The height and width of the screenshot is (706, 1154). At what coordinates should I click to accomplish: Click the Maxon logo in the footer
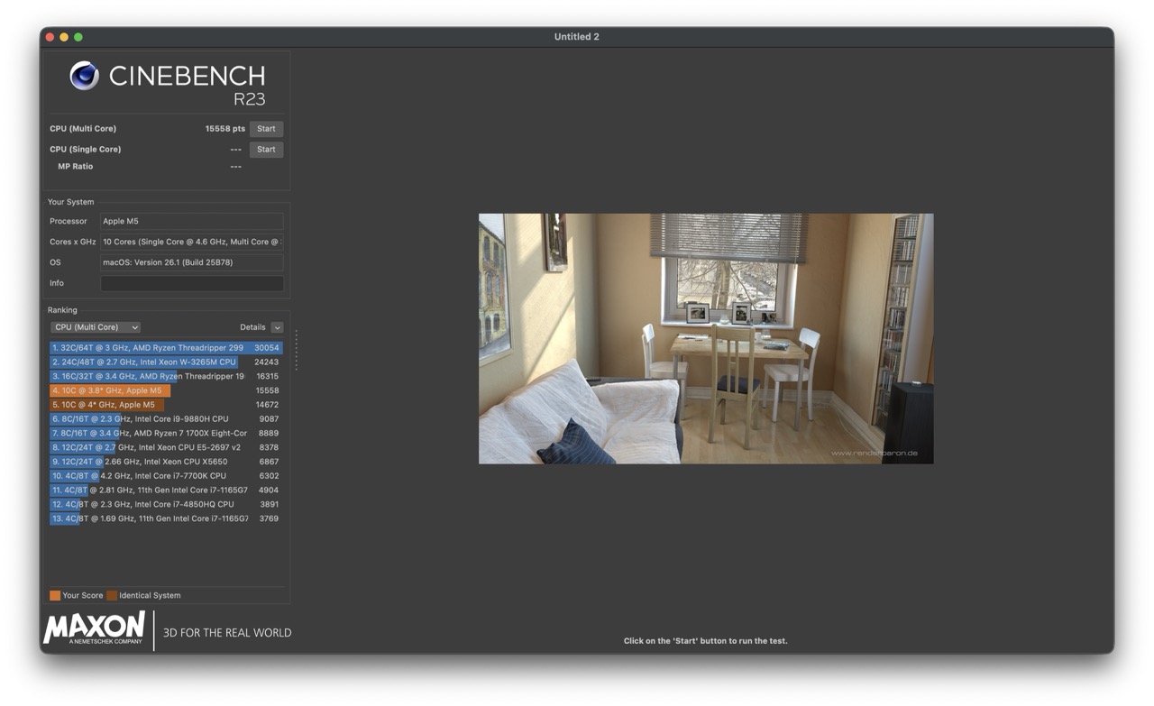point(95,628)
